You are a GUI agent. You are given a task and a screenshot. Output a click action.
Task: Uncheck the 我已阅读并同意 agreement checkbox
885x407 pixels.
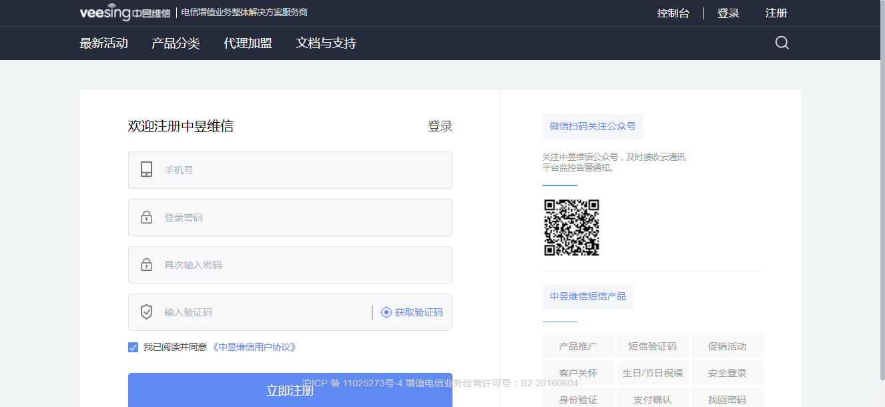point(133,347)
